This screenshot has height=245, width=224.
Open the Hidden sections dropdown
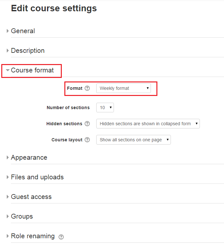pyautogui.click(x=148, y=124)
